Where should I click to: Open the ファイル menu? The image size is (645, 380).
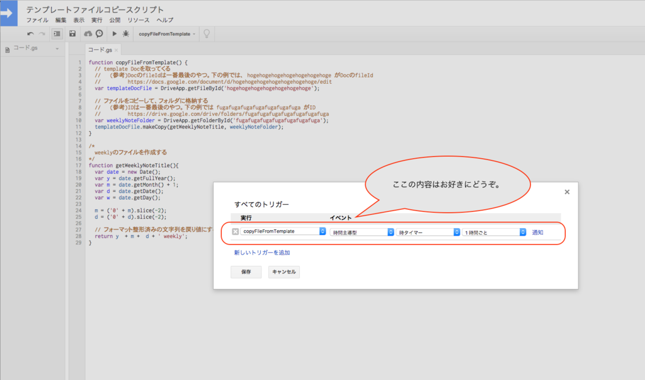pos(37,20)
